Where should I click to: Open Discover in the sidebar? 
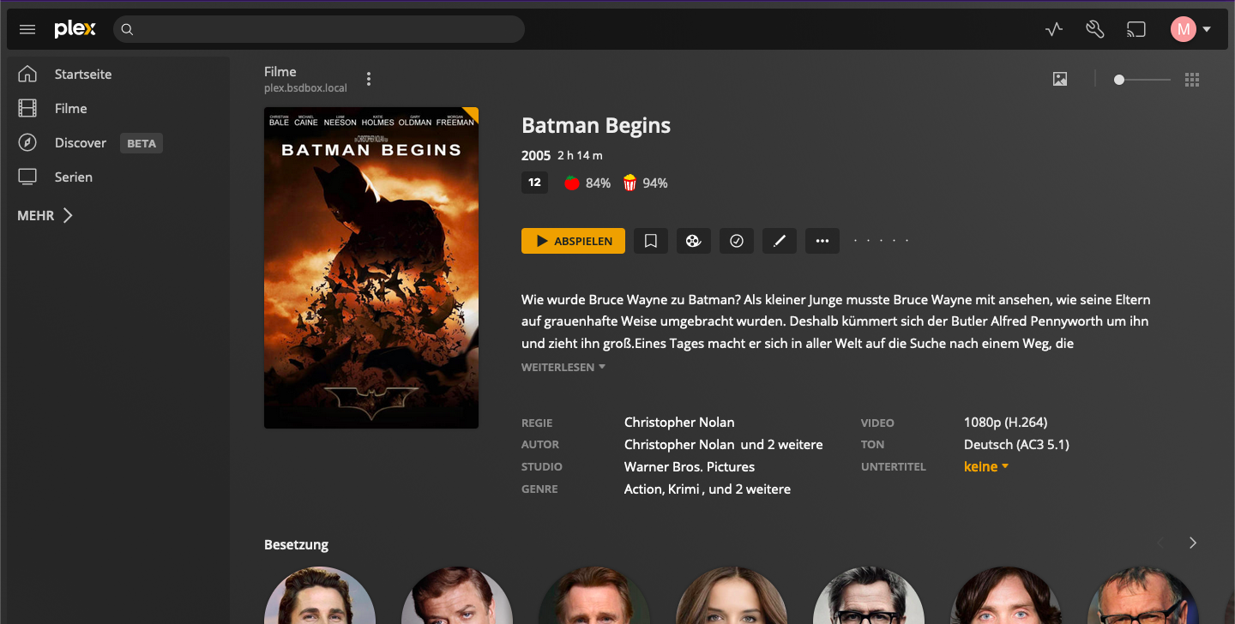click(81, 142)
